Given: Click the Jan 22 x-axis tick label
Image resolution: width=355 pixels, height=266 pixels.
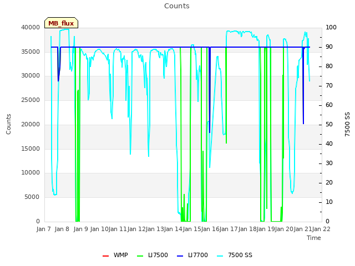Looking at the screenshot, I should coord(321,229).
